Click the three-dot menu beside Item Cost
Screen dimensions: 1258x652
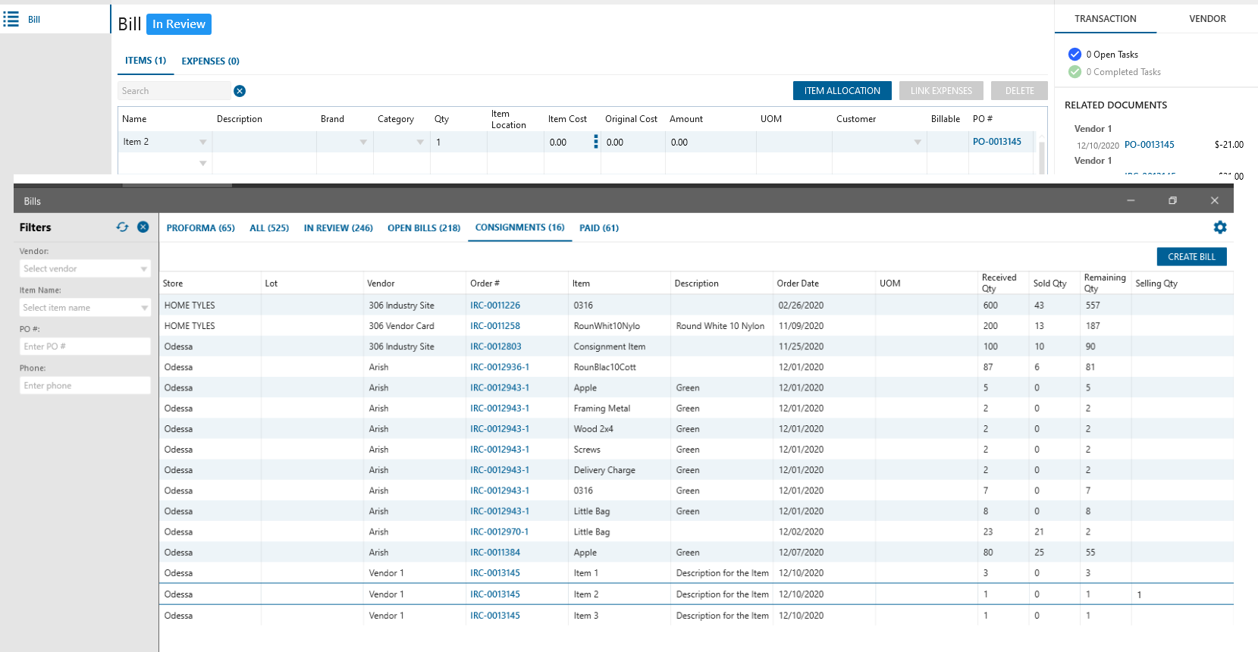595,142
